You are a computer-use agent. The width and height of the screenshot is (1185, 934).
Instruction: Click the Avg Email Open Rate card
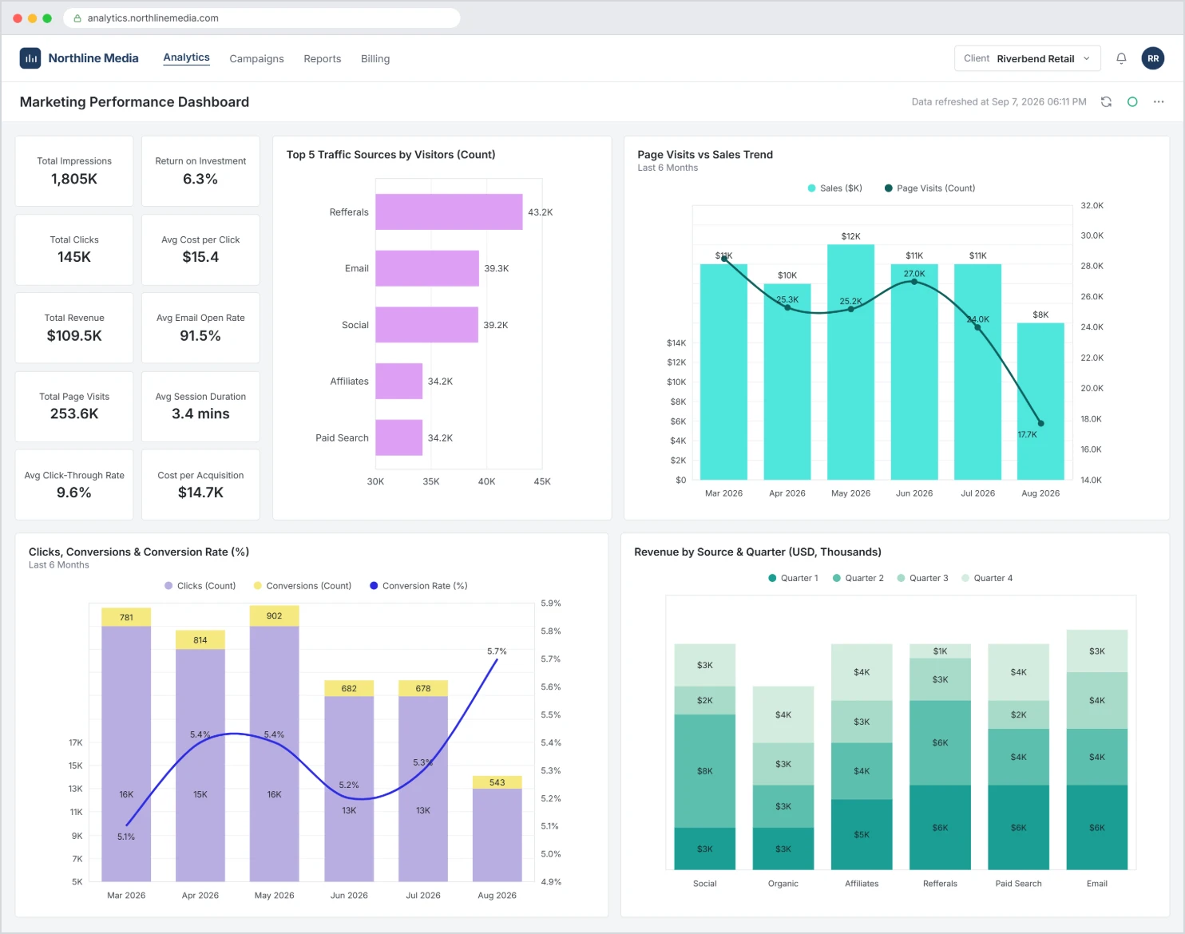pyautogui.click(x=200, y=328)
